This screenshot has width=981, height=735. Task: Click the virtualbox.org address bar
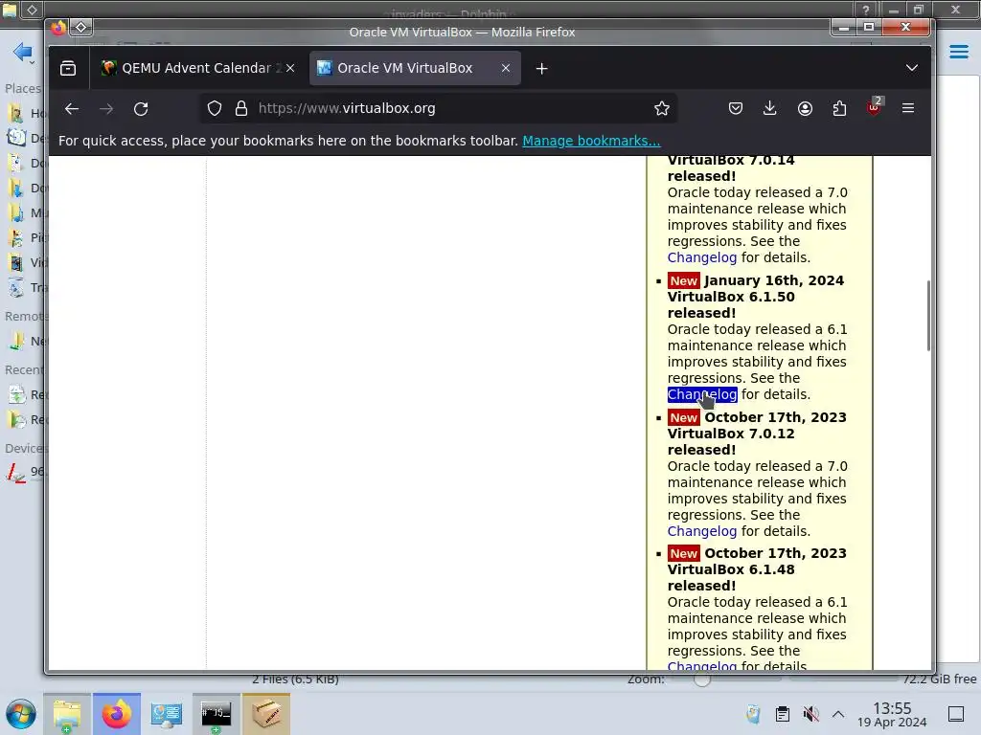(438, 108)
